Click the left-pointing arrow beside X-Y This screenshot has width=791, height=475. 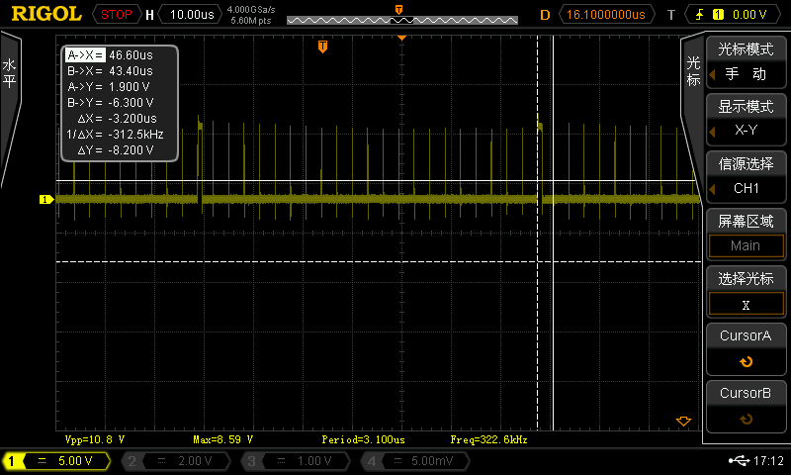[712, 132]
